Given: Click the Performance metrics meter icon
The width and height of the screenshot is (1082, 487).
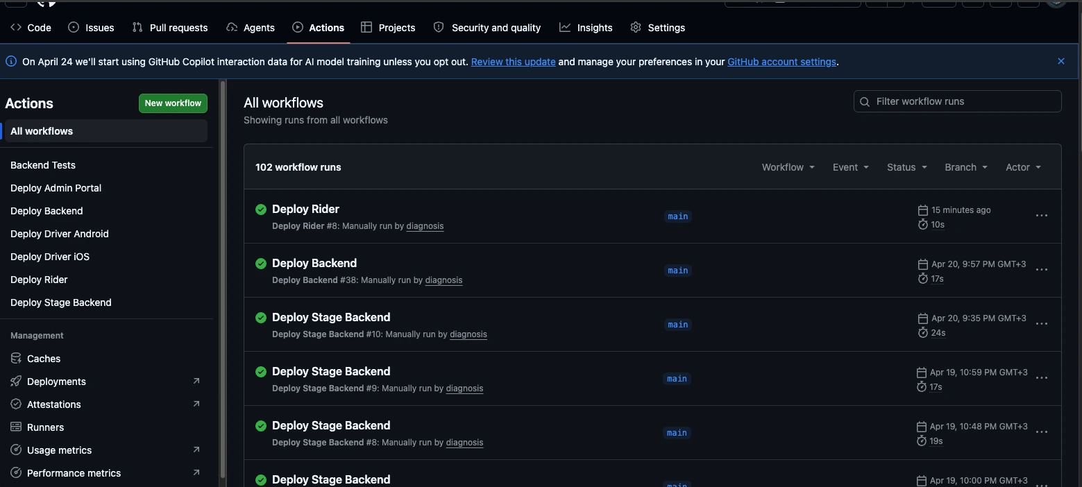Looking at the screenshot, I should pyautogui.click(x=16, y=472).
